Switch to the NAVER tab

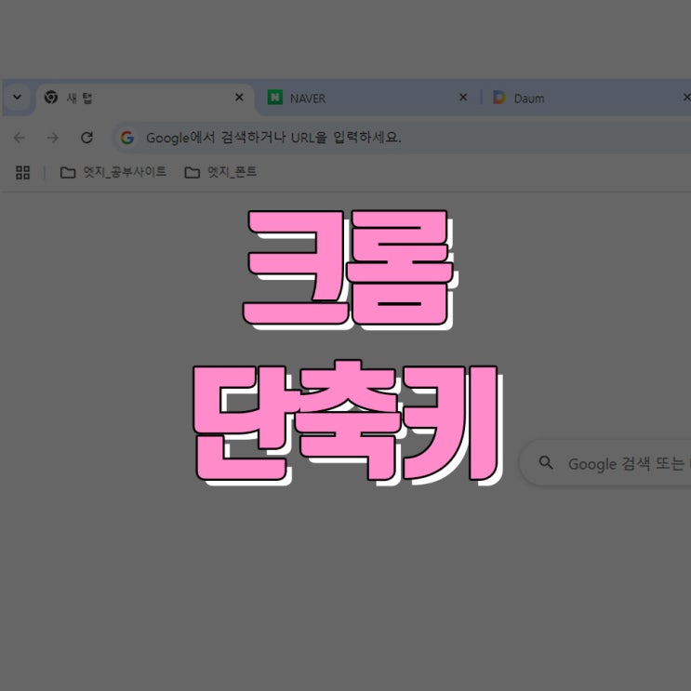pos(368,98)
